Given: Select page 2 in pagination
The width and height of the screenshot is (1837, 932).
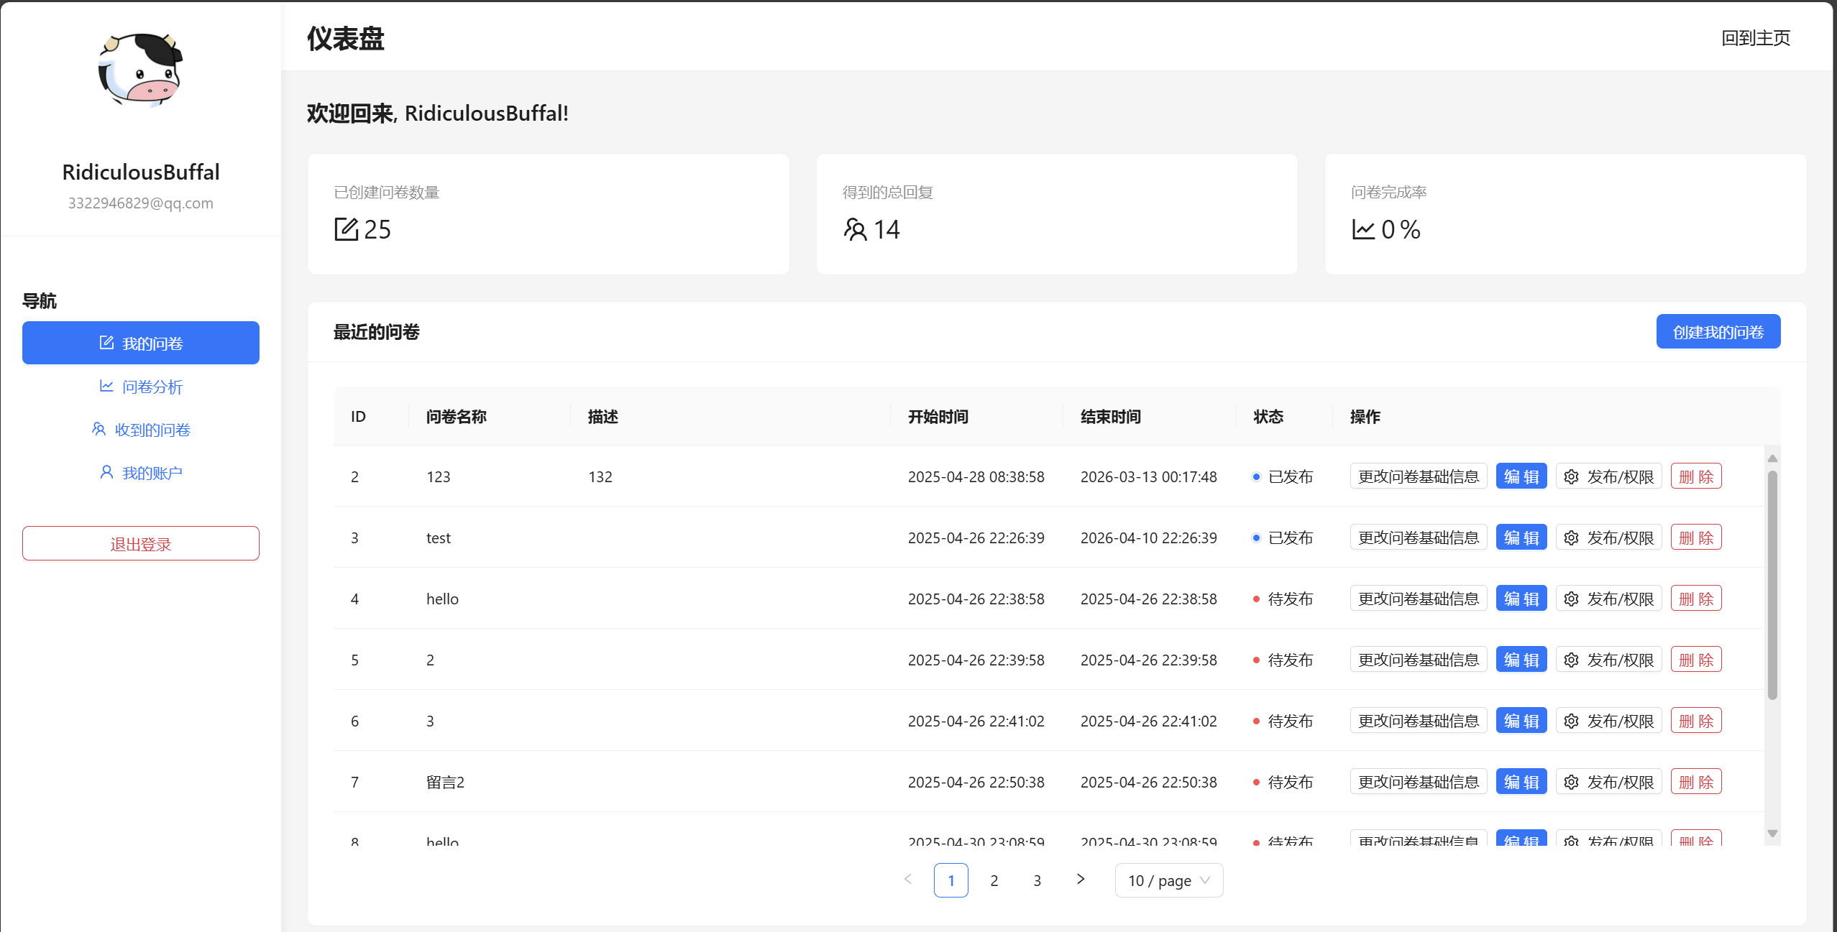Looking at the screenshot, I should pos(994,880).
